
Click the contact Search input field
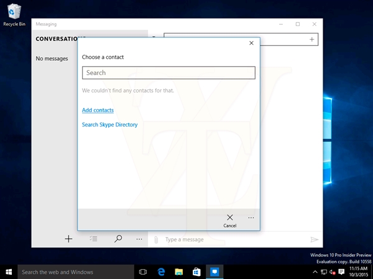(x=168, y=73)
